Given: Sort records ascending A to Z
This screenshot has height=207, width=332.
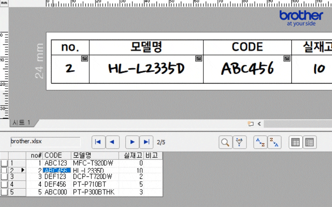Looking at the screenshot, I should 260,142.
